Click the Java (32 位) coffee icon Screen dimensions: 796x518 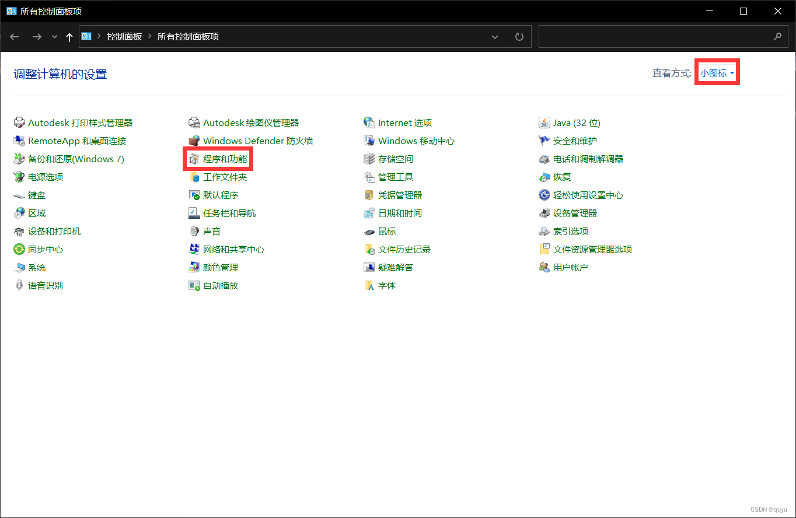point(544,123)
